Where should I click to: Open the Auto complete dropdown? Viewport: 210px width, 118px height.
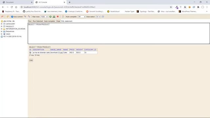[82, 17]
